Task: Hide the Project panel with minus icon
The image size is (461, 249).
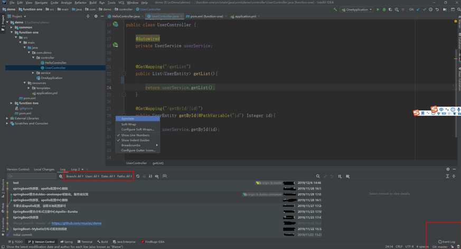Action: tap(102, 16)
